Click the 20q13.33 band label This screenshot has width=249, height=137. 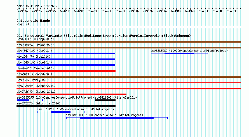(x=24, y=24)
